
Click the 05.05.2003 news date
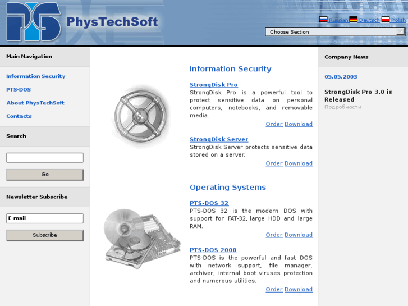341,77
